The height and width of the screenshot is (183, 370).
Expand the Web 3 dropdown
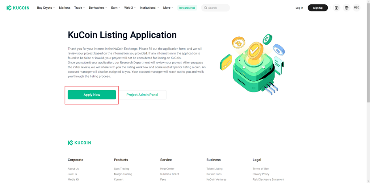130,8
